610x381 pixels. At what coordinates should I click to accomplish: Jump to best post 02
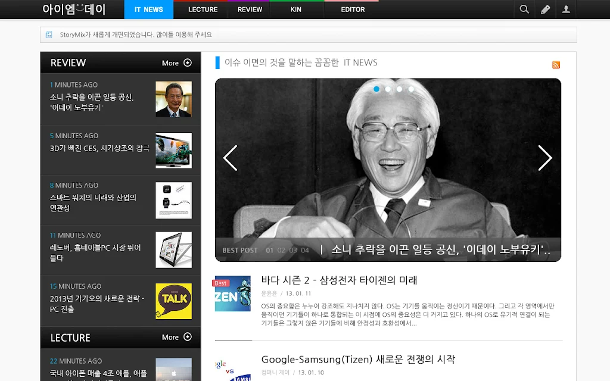281,251
